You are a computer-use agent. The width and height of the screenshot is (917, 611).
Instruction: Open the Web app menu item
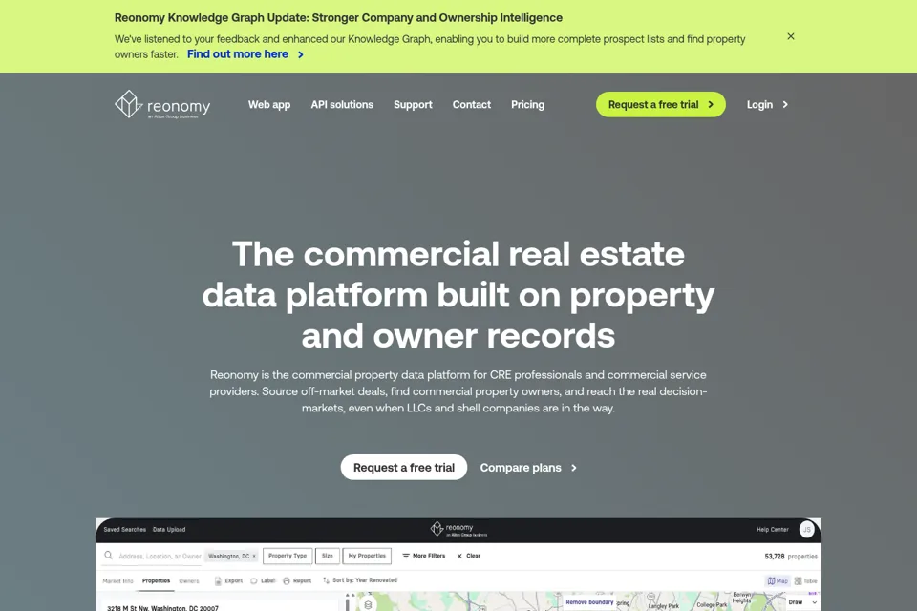click(269, 105)
